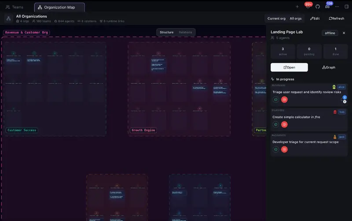This screenshot has width=352, height=221.
Task: Select the Customer Success team label
Action: click(x=22, y=130)
